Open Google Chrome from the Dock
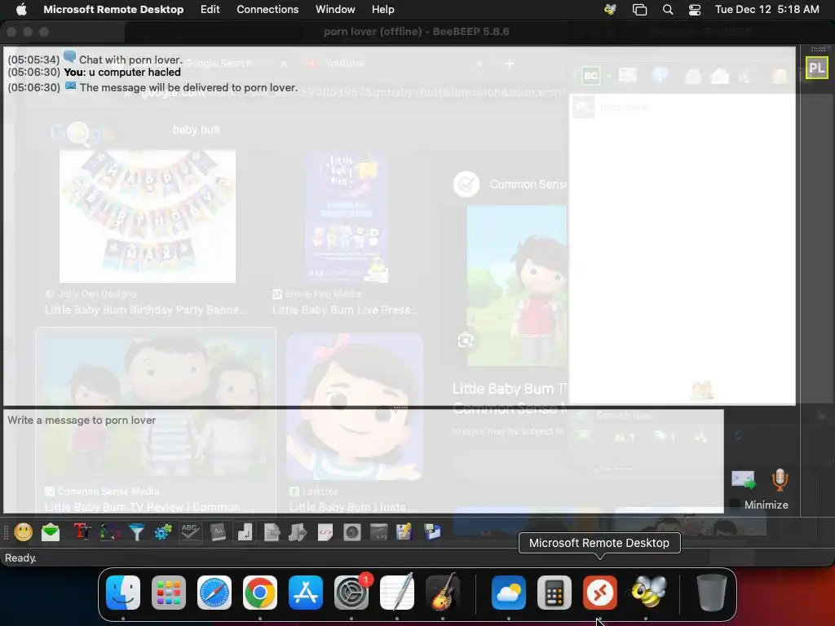 (x=260, y=593)
